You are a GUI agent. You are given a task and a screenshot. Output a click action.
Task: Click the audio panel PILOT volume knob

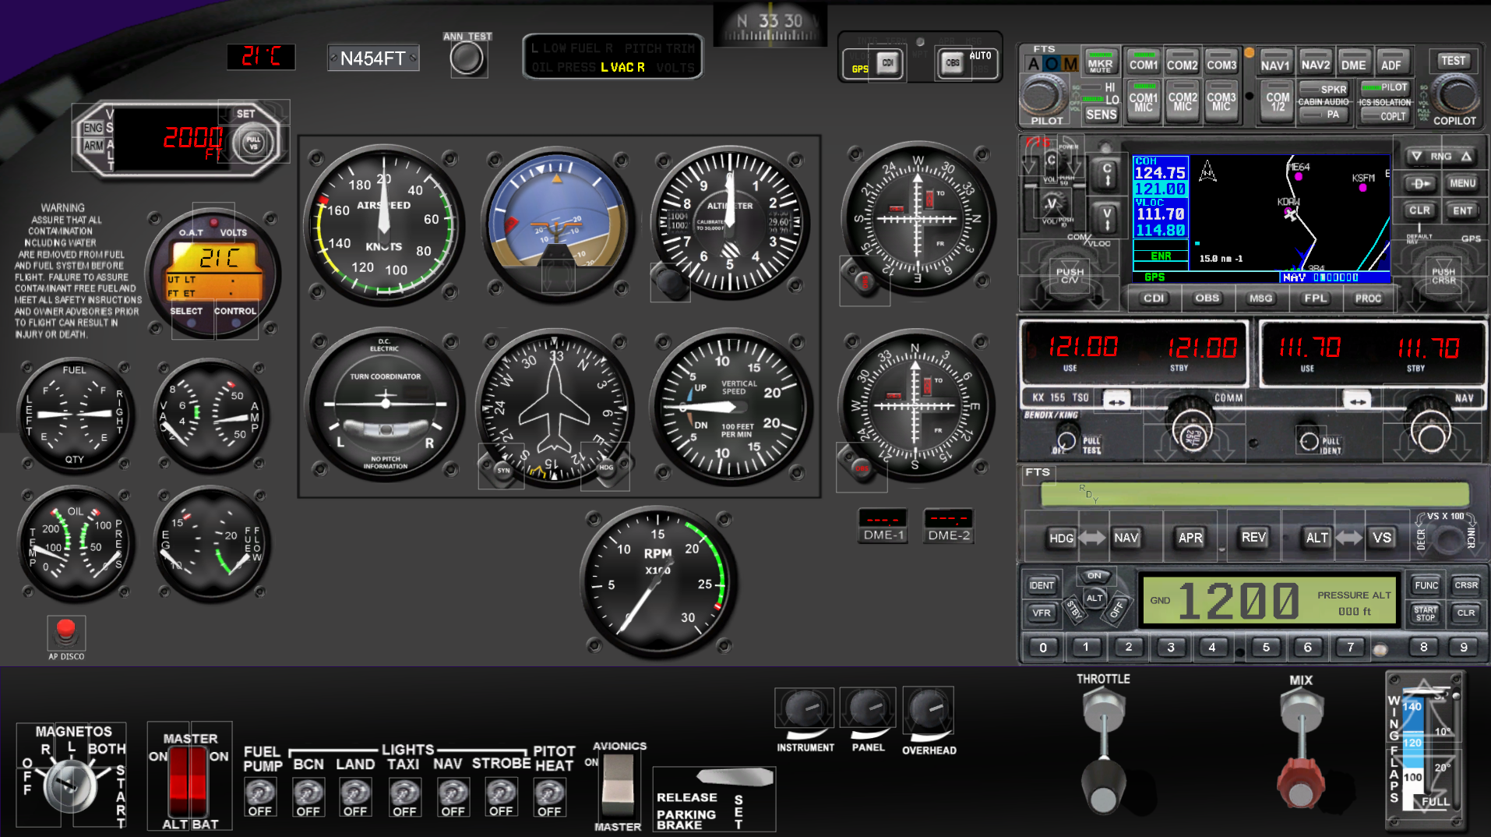[1043, 97]
